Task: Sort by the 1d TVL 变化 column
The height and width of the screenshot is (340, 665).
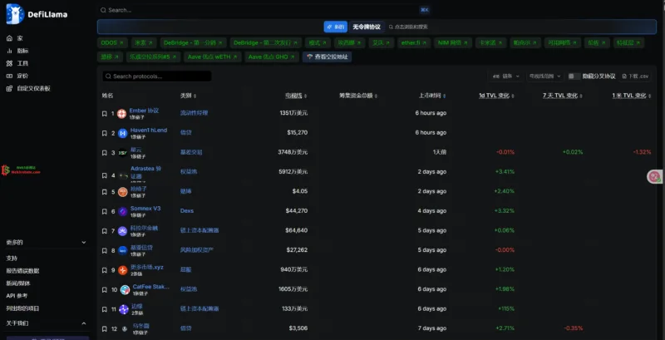Action: click(x=495, y=96)
